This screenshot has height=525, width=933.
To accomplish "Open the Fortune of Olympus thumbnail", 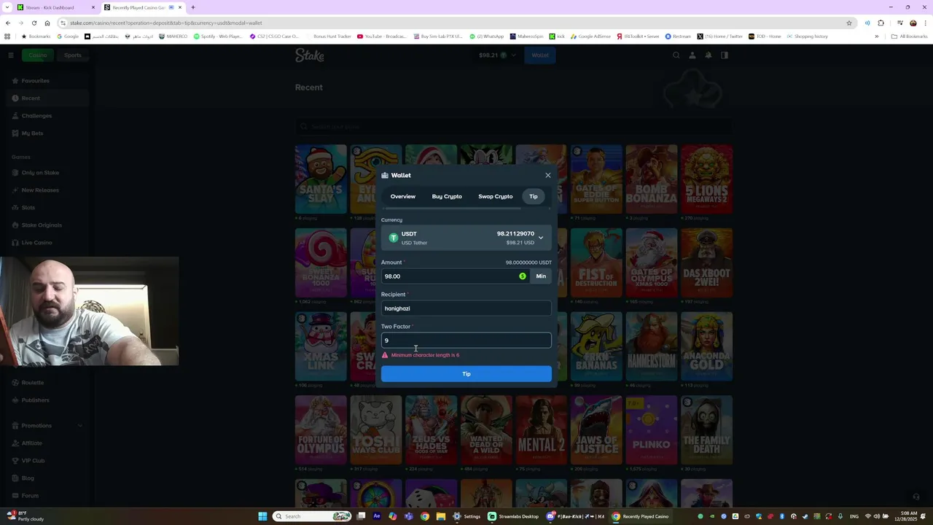I will click(321, 431).
